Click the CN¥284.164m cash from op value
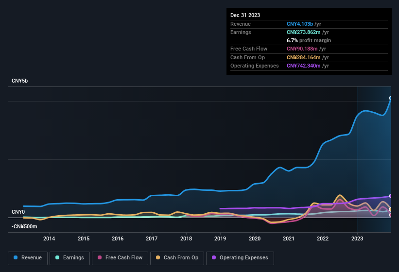This screenshot has height=272, width=399. click(304, 57)
